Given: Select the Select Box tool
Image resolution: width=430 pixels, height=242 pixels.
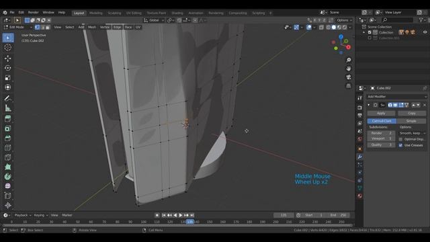Looking at the screenshot, I should pyautogui.click(x=7, y=38).
